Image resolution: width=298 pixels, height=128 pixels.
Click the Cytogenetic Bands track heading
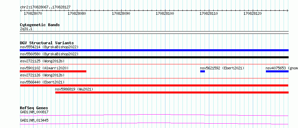tap(40, 25)
